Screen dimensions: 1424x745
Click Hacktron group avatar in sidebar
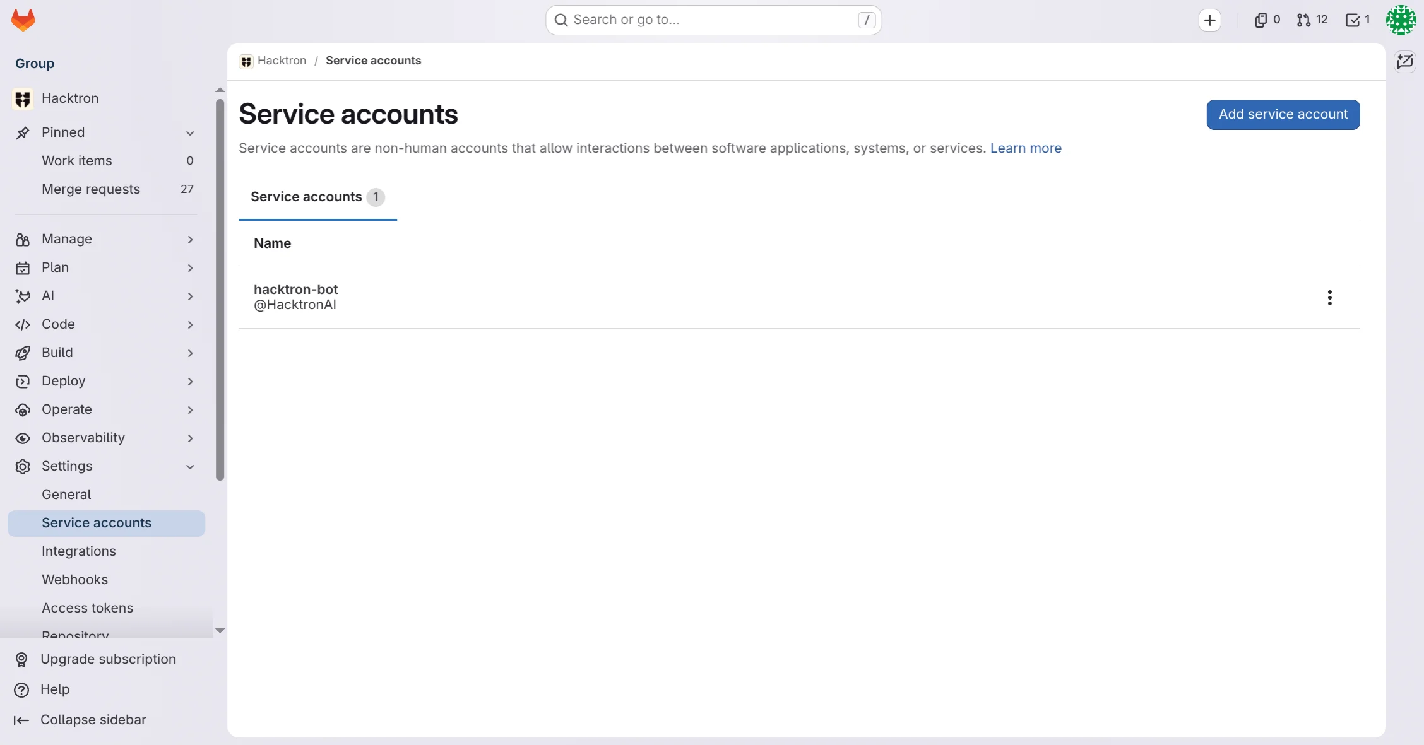point(23,98)
